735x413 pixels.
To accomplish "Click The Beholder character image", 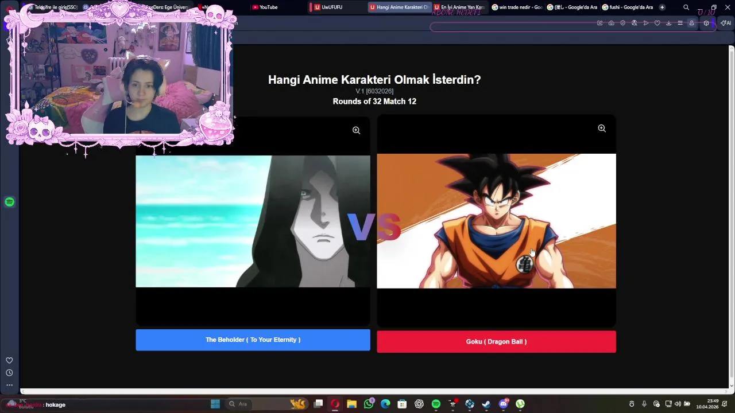I will [x=253, y=221].
